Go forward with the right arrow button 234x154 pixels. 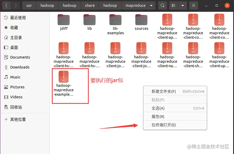[x=16, y=5]
